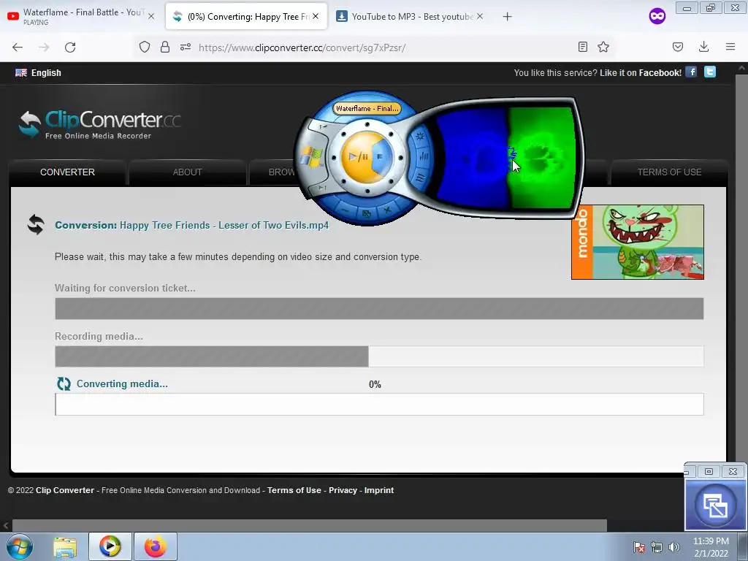
Task: Click the browser forward arrow
Action: pos(44,47)
